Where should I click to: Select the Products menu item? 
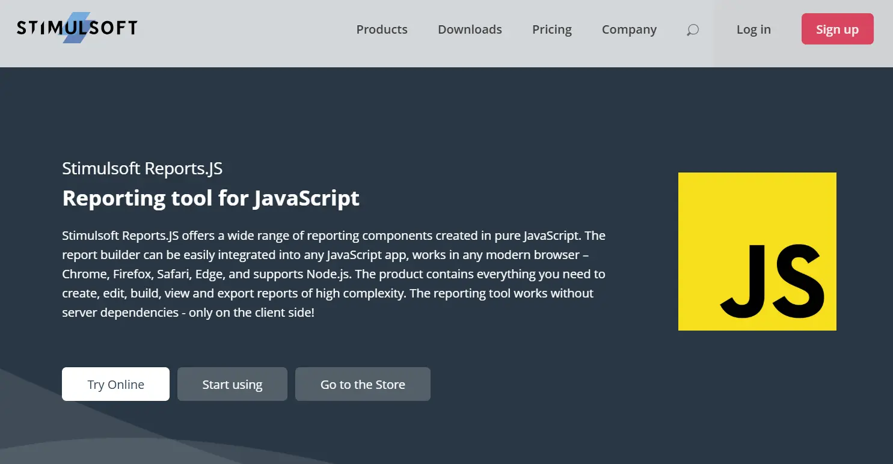tap(382, 29)
